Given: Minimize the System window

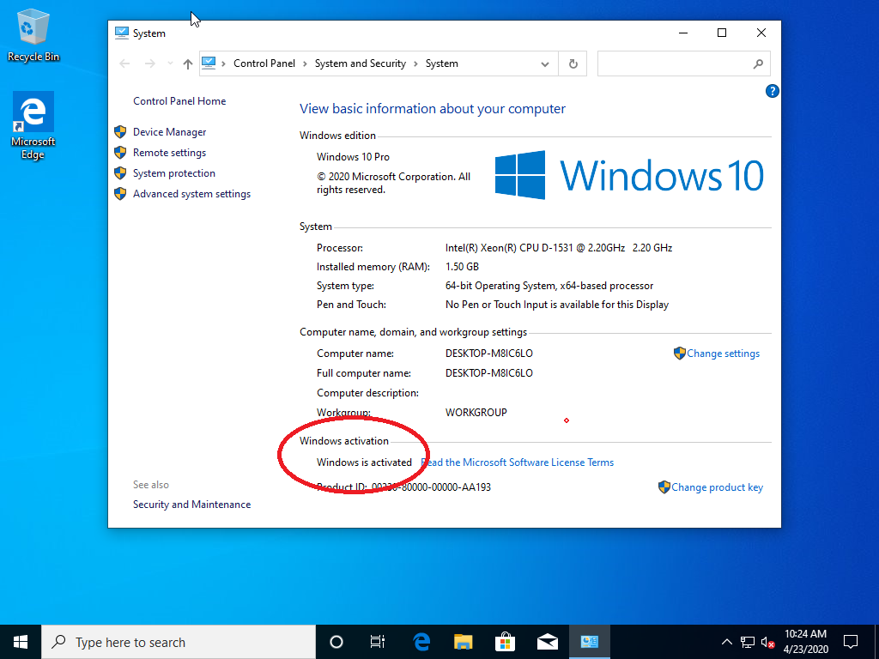Looking at the screenshot, I should 683,33.
